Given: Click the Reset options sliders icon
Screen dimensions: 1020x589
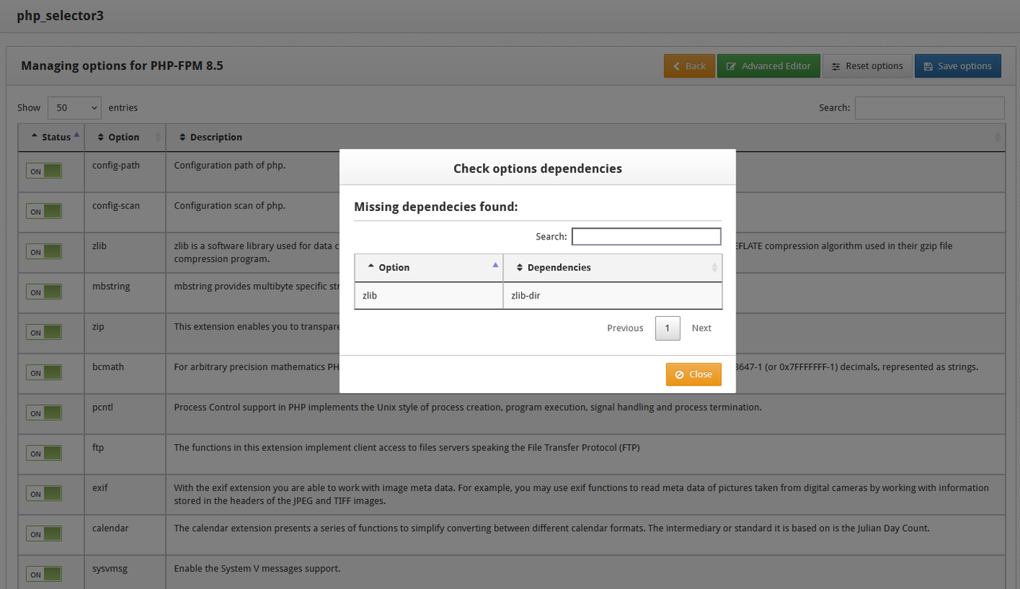Looking at the screenshot, I should click(x=836, y=66).
